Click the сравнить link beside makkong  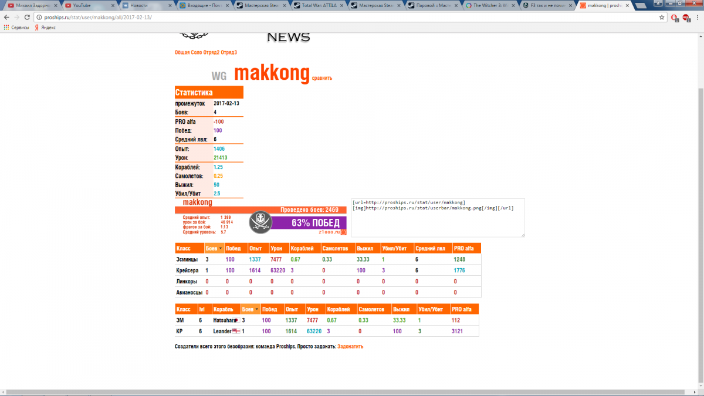coord(321,78)
